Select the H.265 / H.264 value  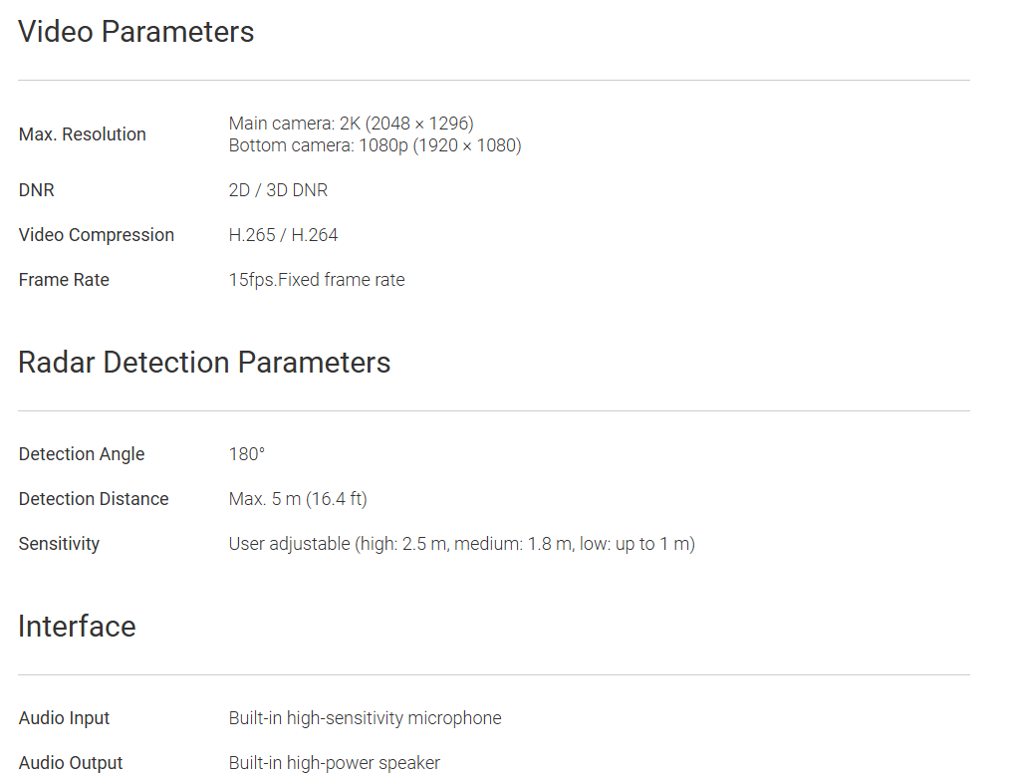click(283, 235)
